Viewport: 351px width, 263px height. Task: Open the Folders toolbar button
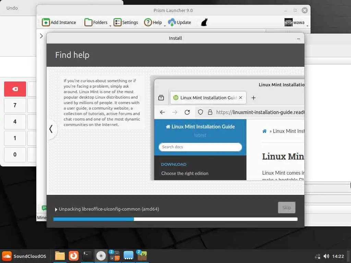(x=96, y=22)
